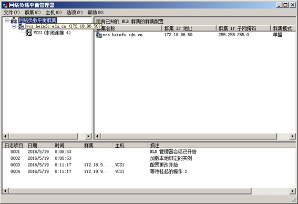The height and width of the screenshot is (204, 298).
Task: Click the 日志项目 log column header
Action: [x=14, y=146]
